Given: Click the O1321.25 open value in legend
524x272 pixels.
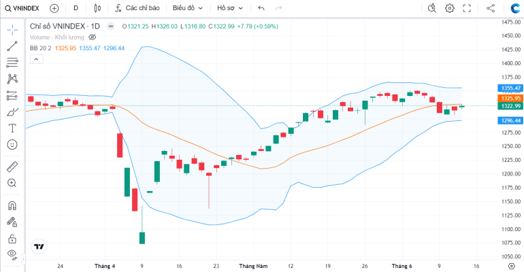Looking at the screenshot, I should tap(135, 27).
